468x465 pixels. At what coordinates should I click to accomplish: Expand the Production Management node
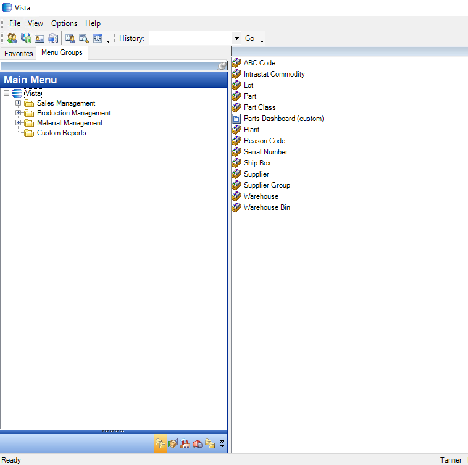point(18,113)
